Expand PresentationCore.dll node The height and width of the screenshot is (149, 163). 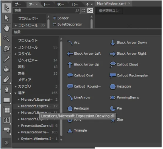(x=19, y=126)
